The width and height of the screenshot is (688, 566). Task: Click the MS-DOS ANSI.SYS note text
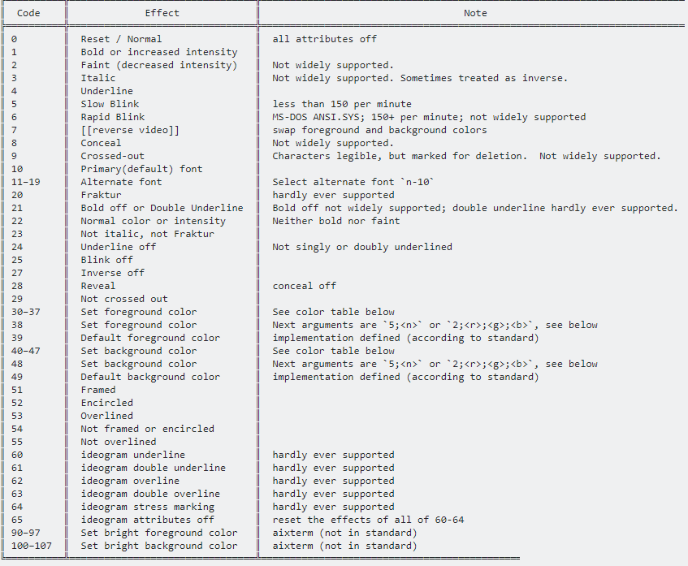click(x=429, y=117)
